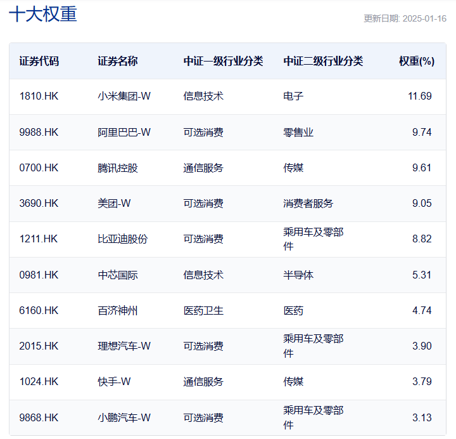
Task: Select the 9868.HK security code
Action: point(39,417)
